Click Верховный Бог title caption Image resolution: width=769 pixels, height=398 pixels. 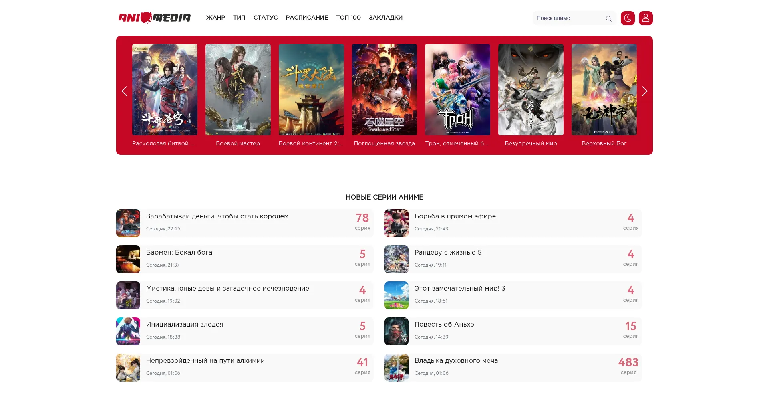tap(604, 143)
